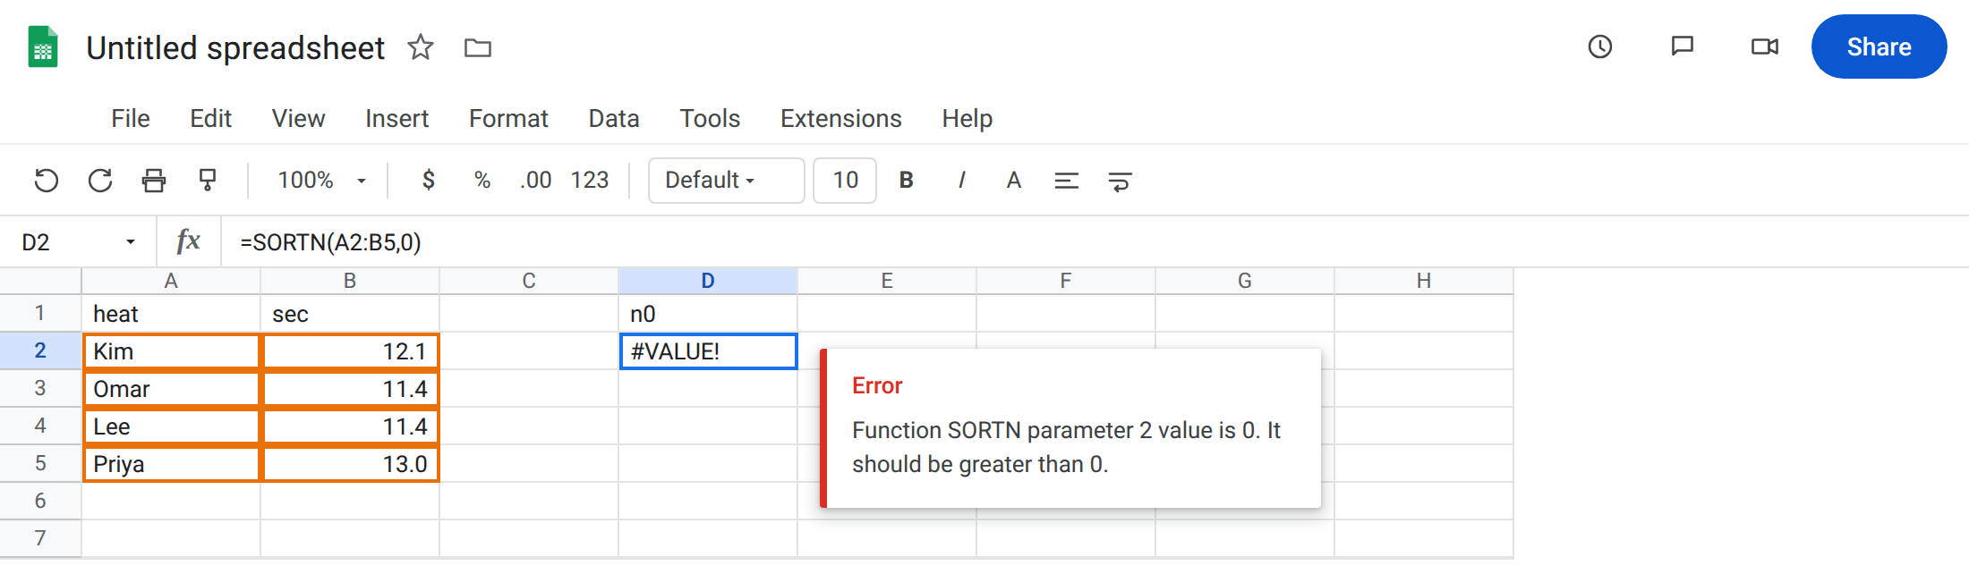Open the Data menu

pyautogui.click(x=614, y=118)
